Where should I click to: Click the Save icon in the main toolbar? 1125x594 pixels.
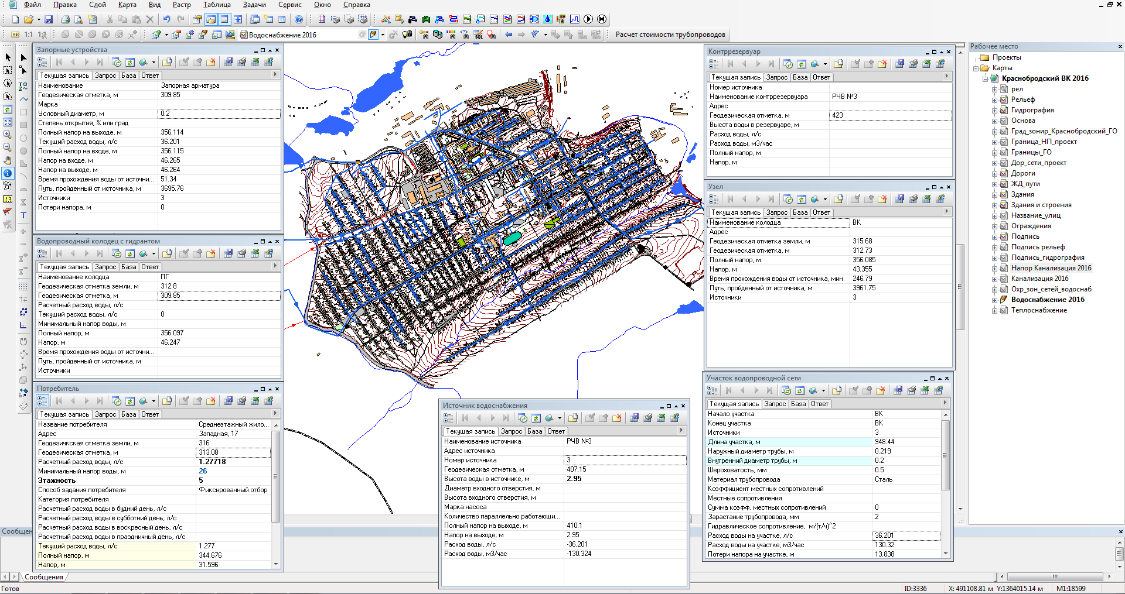49,19
